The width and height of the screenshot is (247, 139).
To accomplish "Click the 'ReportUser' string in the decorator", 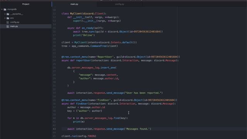I will pos(105,57).
